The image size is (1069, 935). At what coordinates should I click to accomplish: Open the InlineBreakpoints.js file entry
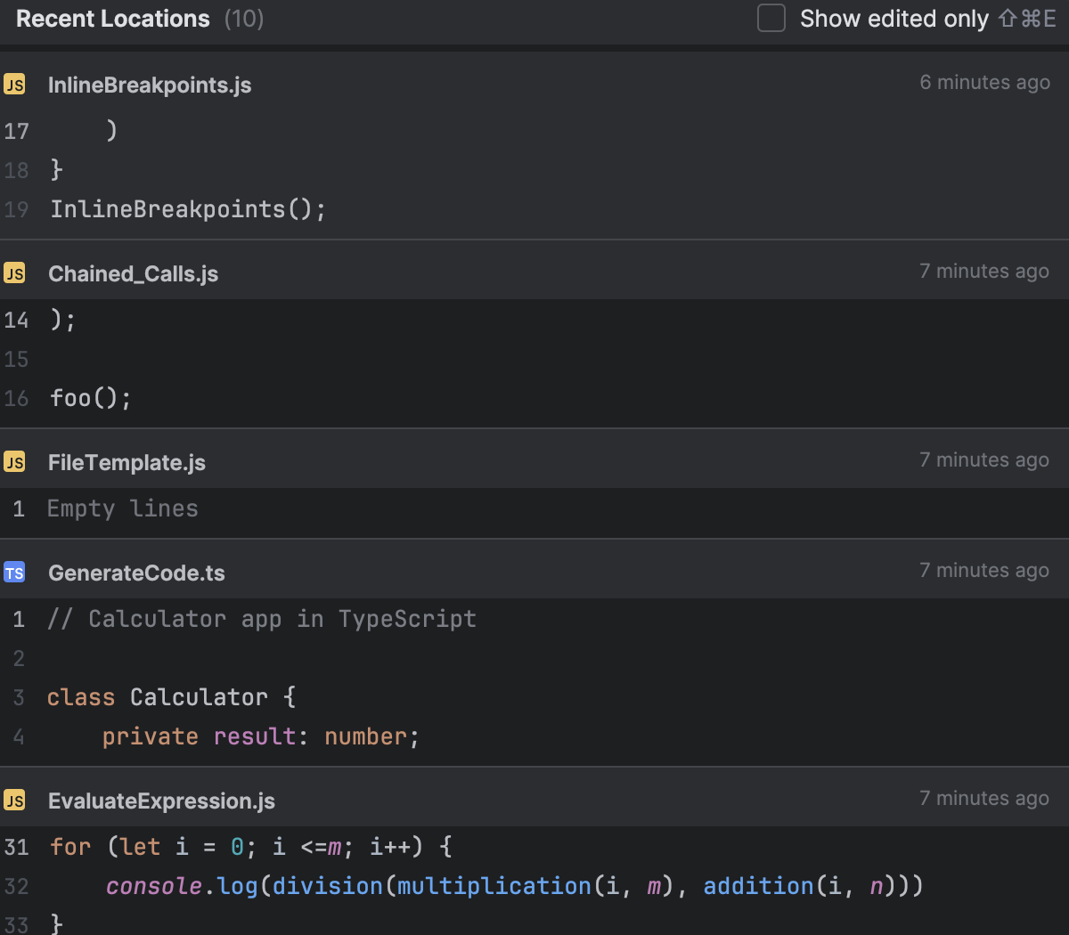(150, 85)
